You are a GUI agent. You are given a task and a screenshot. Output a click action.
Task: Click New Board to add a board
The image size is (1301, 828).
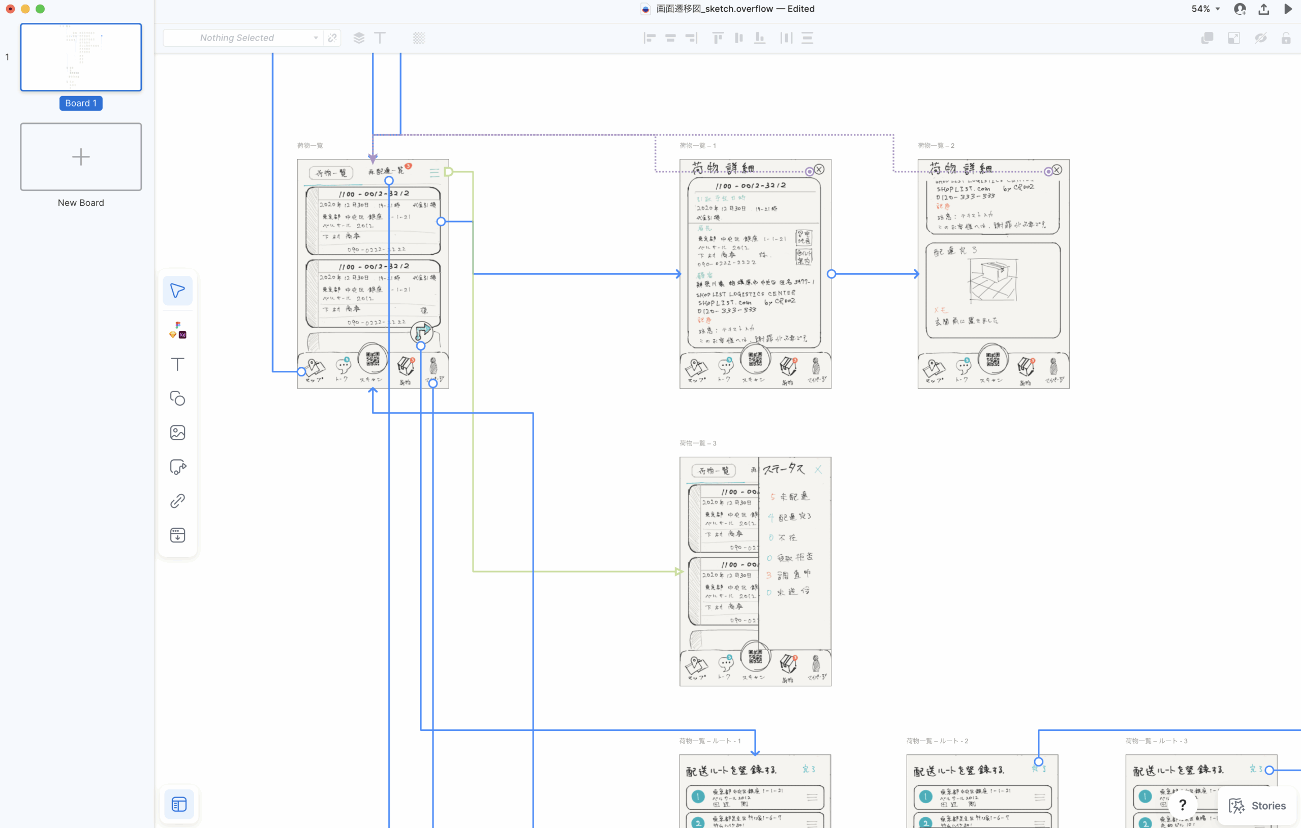pos(80,156)
